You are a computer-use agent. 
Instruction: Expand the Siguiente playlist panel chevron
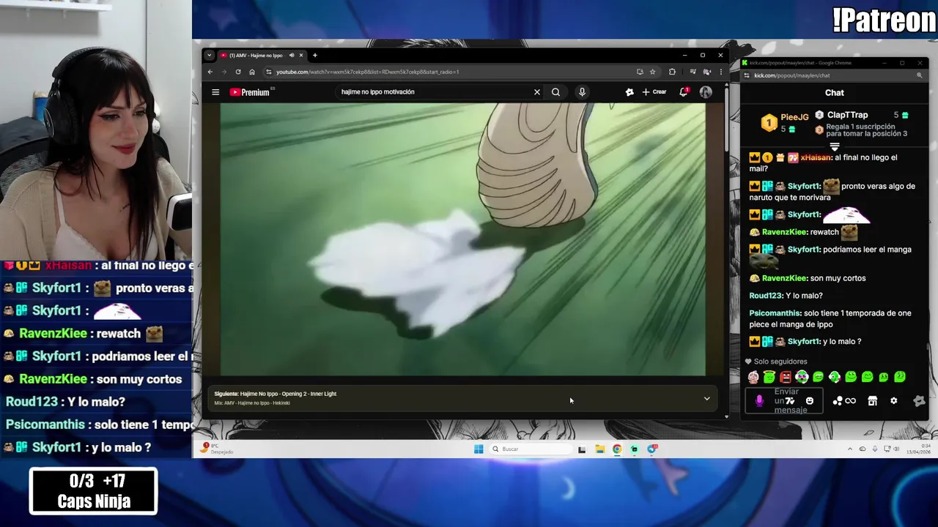706,399
